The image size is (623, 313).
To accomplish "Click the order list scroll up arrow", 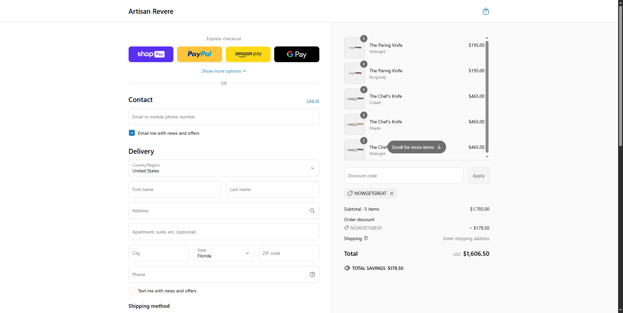I will pyautogui.click(x=487, y=38).
